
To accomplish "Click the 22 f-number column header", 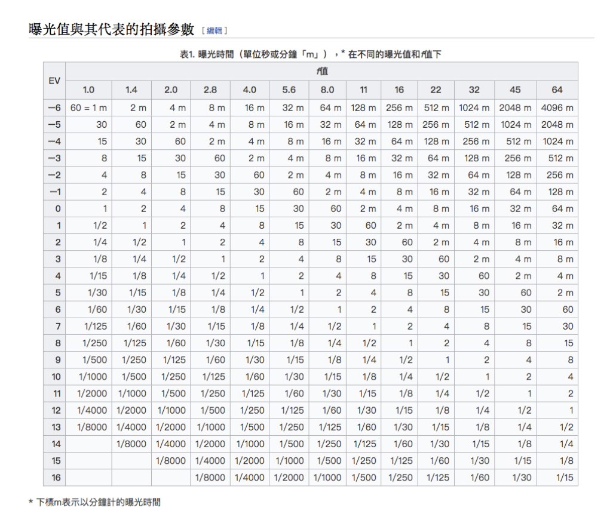I will (x=436, y=90).
